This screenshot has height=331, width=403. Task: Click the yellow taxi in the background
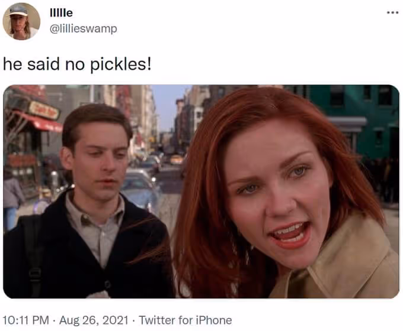click(176, 160)
